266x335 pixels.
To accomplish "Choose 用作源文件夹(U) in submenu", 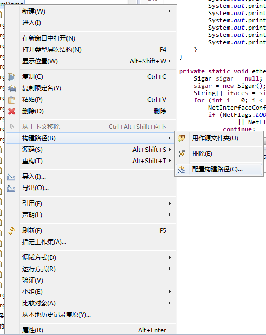I will pos(219,138).
